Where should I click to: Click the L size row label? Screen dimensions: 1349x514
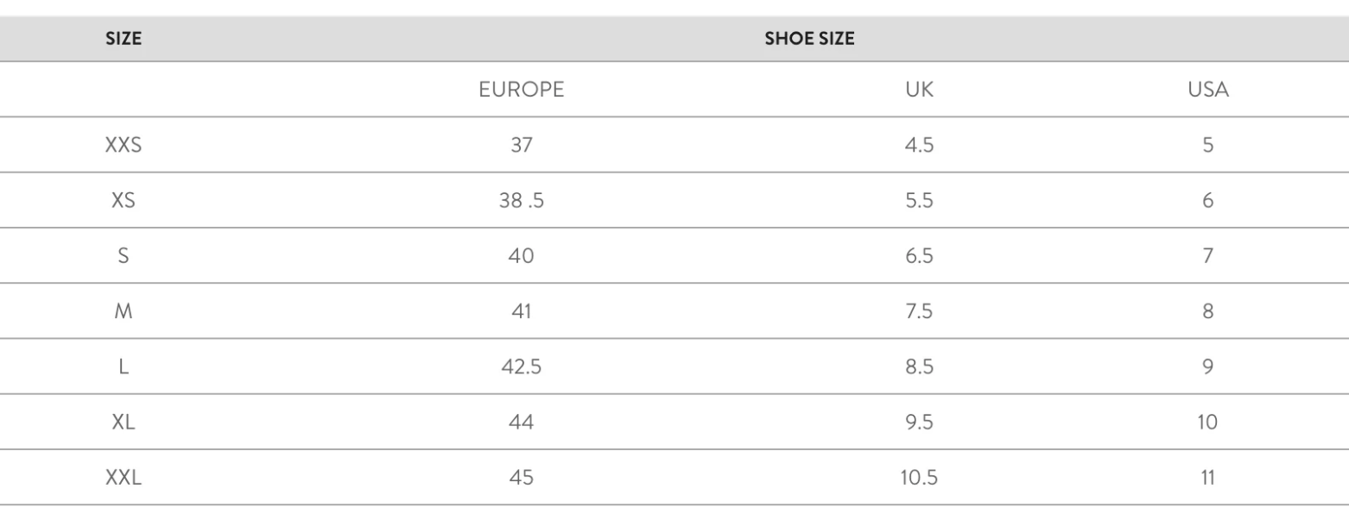(123, 367)
